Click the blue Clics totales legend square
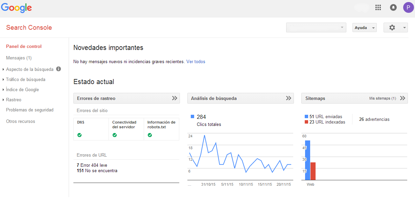 pos(192,116)
